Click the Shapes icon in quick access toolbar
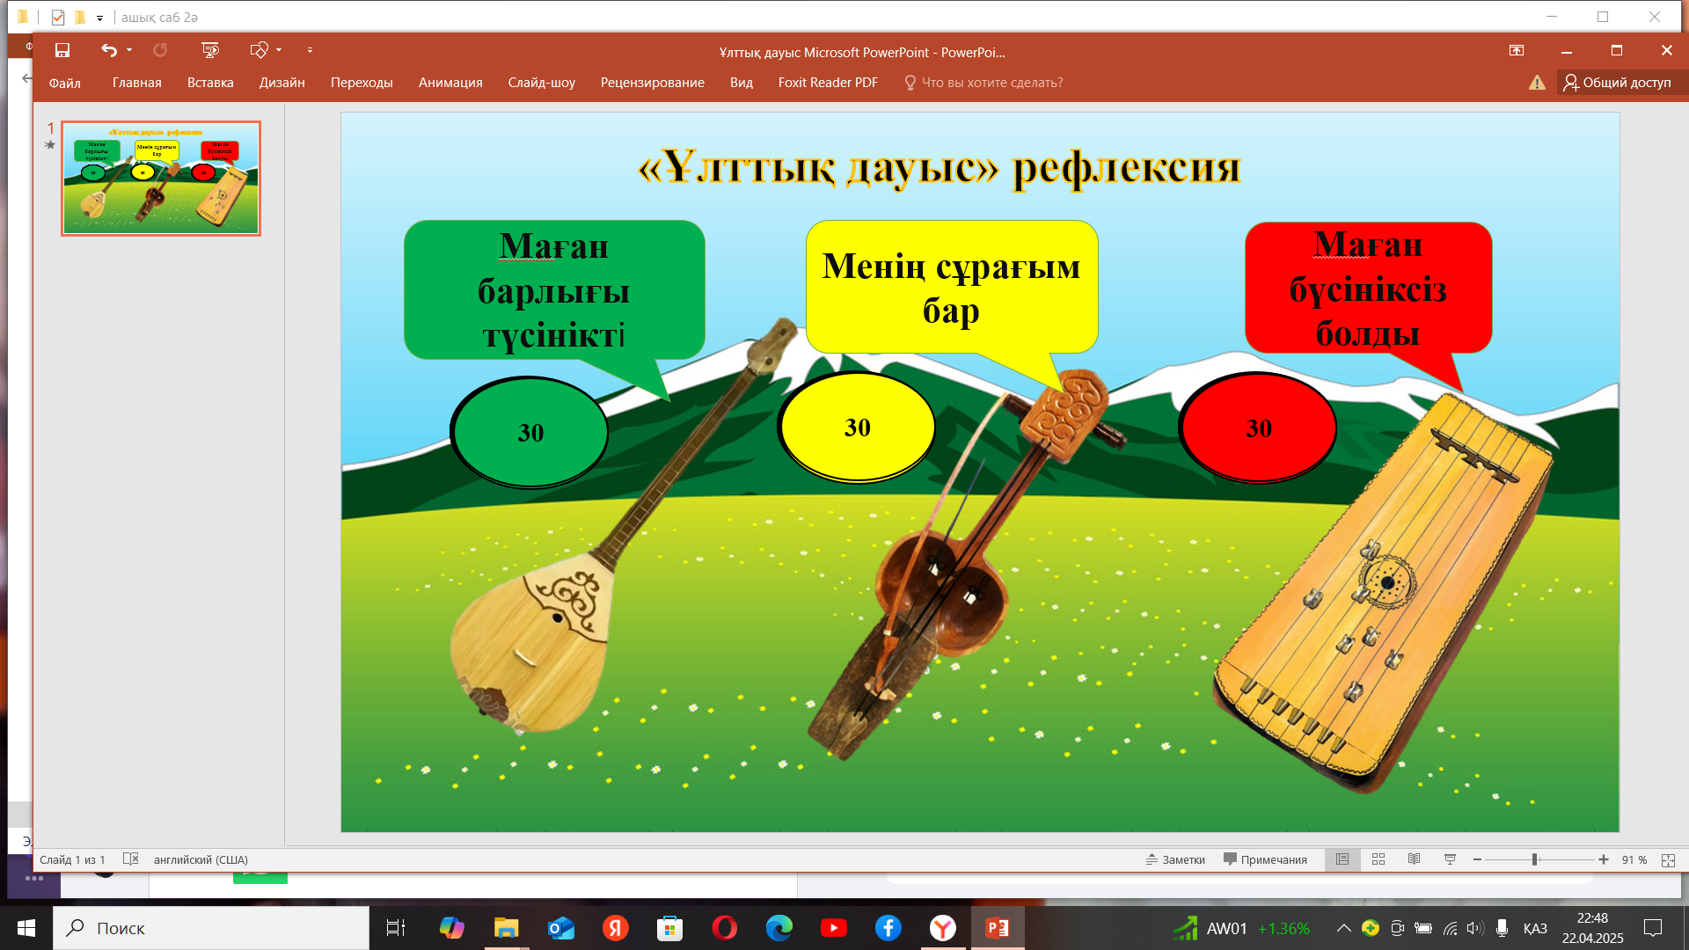 point(259,50)
